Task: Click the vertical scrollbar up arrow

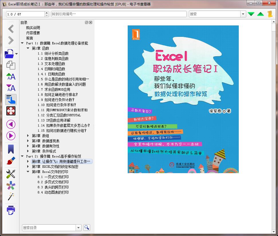Action: [274, 22]
